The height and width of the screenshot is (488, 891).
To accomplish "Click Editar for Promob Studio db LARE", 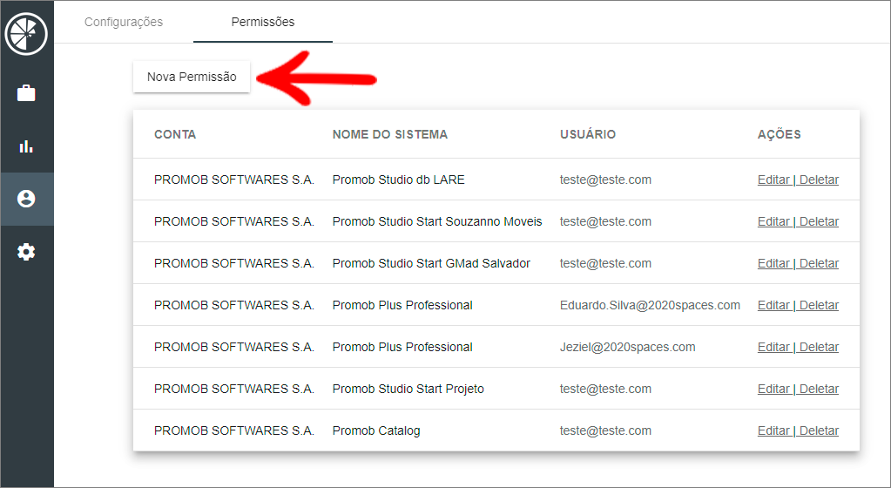I will click(773, 180).
